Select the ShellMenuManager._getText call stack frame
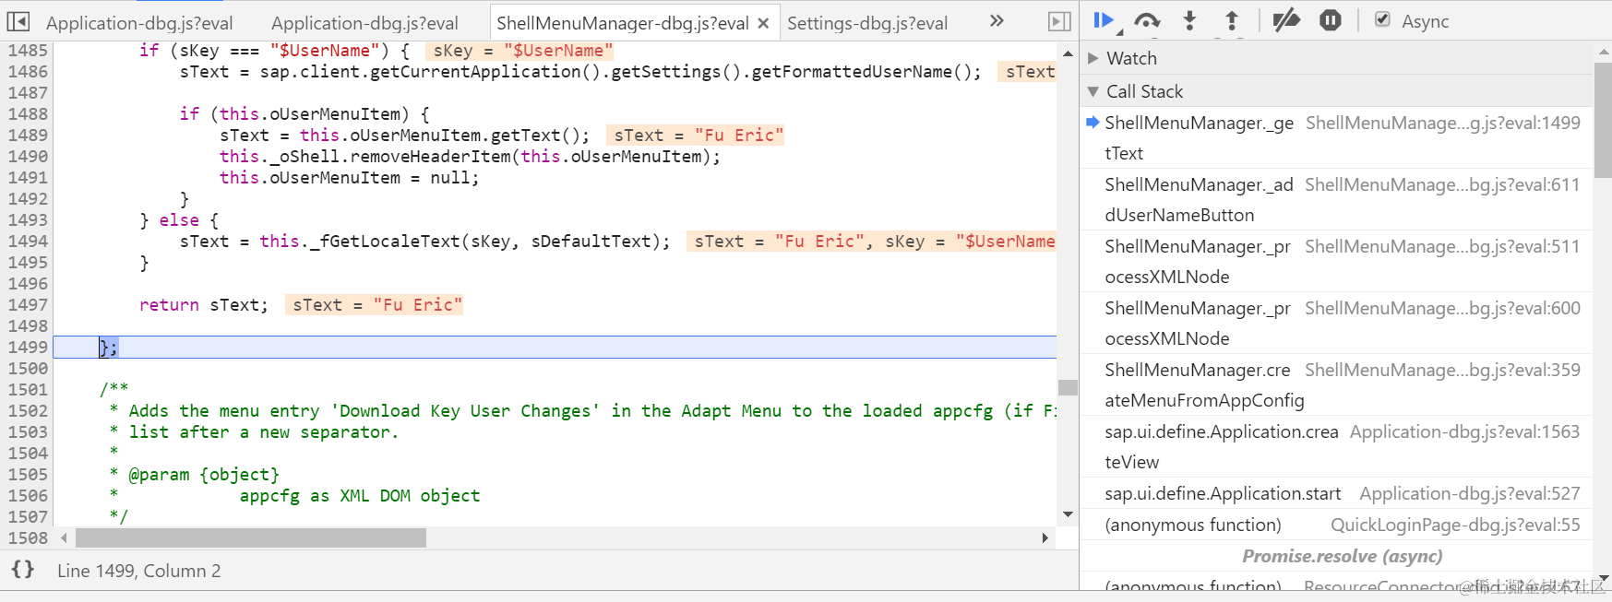 [1336, 137]
